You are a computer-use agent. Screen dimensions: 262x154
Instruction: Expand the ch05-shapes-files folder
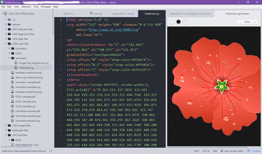click(x=6, y=125)
